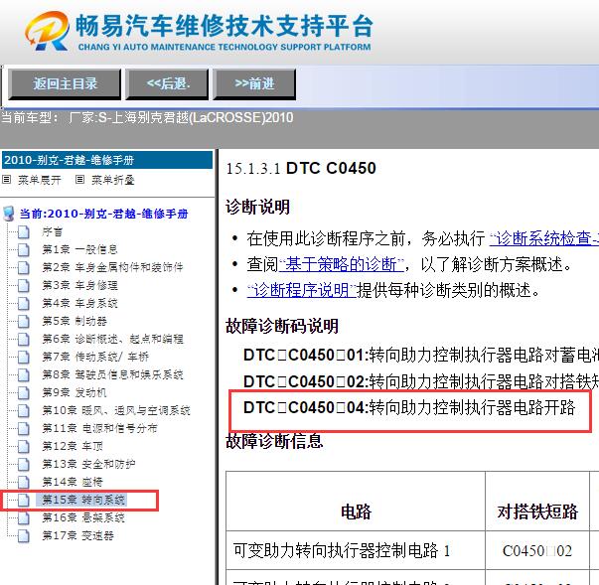This screenshot has height=585, width=599.
Task: Click the page icon next to 第15章
Action: tap(24, 500)
